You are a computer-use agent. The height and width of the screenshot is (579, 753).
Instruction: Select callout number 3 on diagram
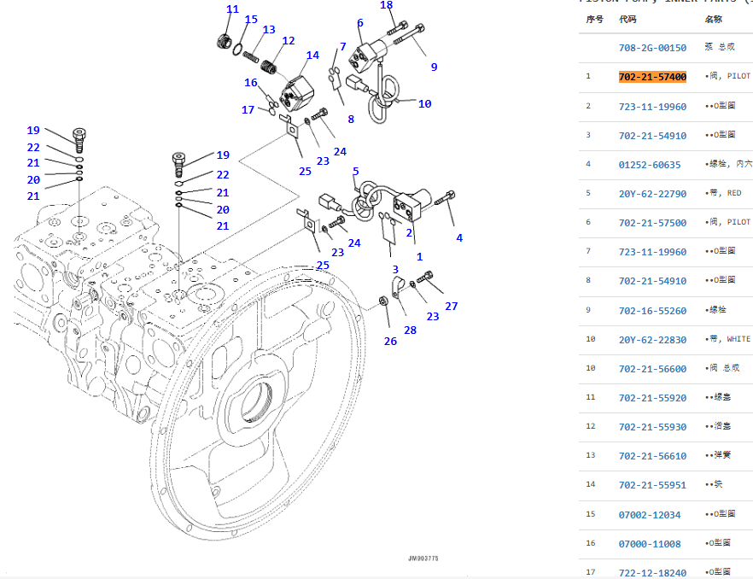[395, 270]
